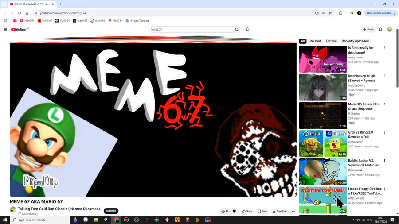
Task: Dislike the video with thumbs down
Action: click(234, 211)
